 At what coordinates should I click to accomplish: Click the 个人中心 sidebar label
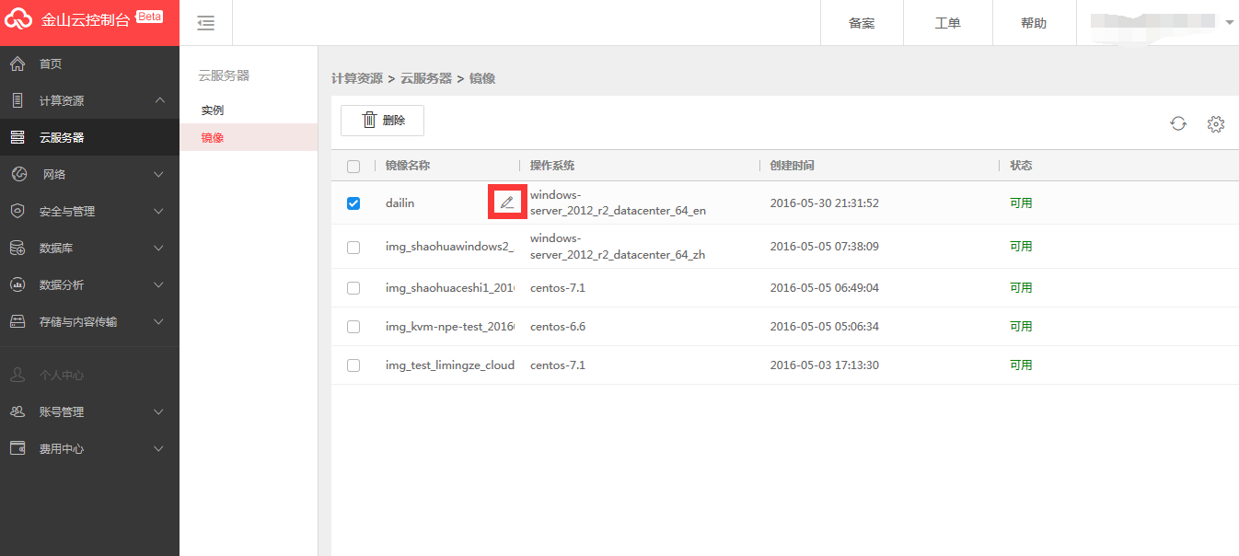[x=62, y=376]
